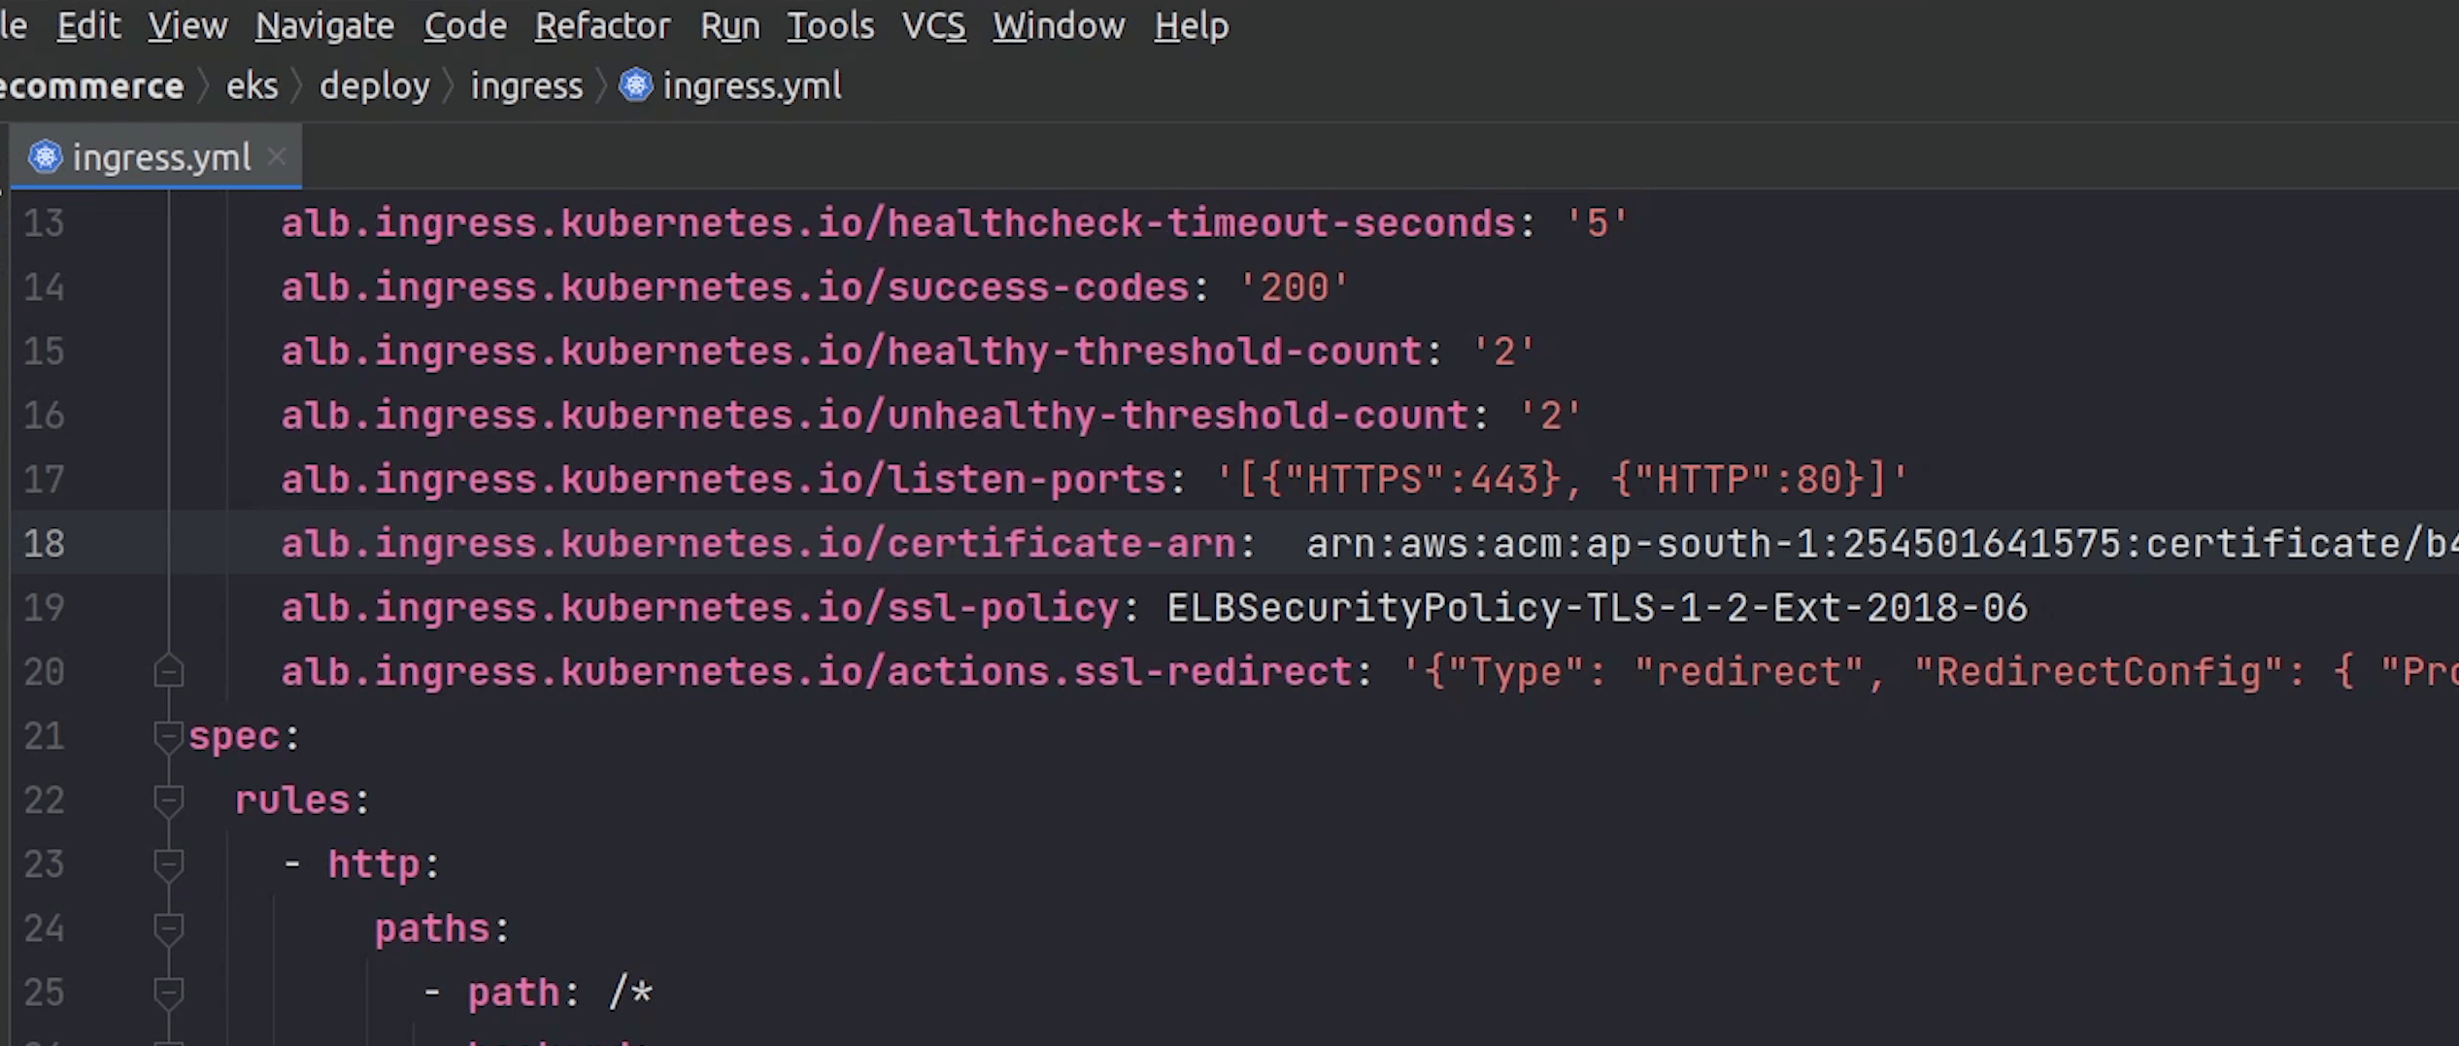This screenshot has width=2459, height=1046.
Task: Open the Tools menu
Action: click(830, 26)
